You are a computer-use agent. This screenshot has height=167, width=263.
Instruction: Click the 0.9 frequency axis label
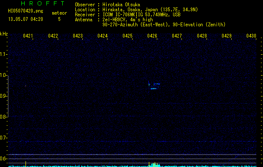(x=3, y=96)
